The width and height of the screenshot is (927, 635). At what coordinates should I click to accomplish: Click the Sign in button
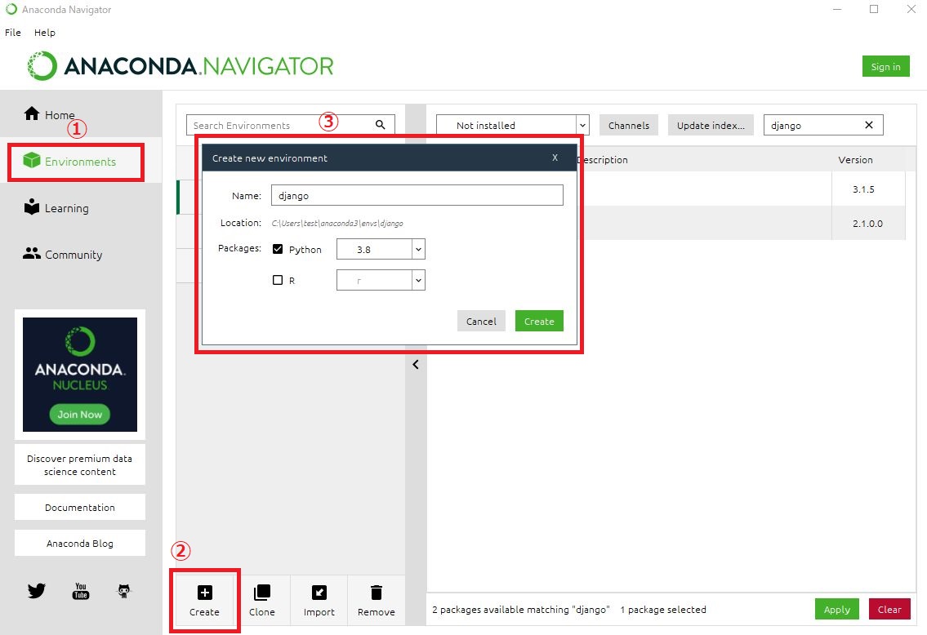(885, 67)
